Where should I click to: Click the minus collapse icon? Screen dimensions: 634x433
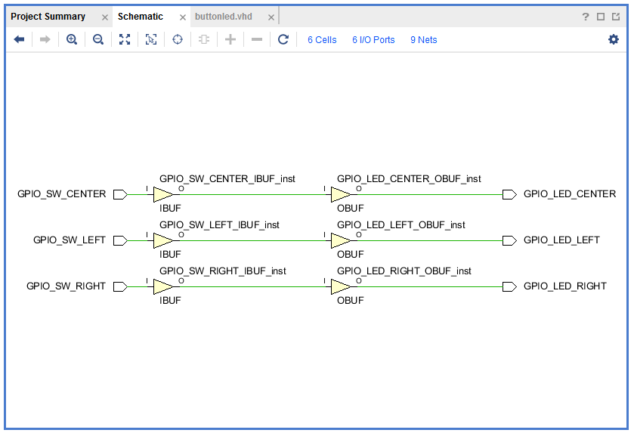click(x=257, y=39)
